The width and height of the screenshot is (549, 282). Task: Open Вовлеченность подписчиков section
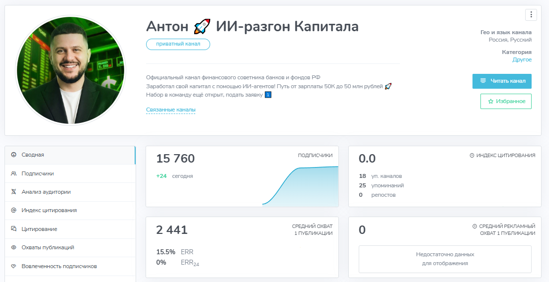pos(70,266)
